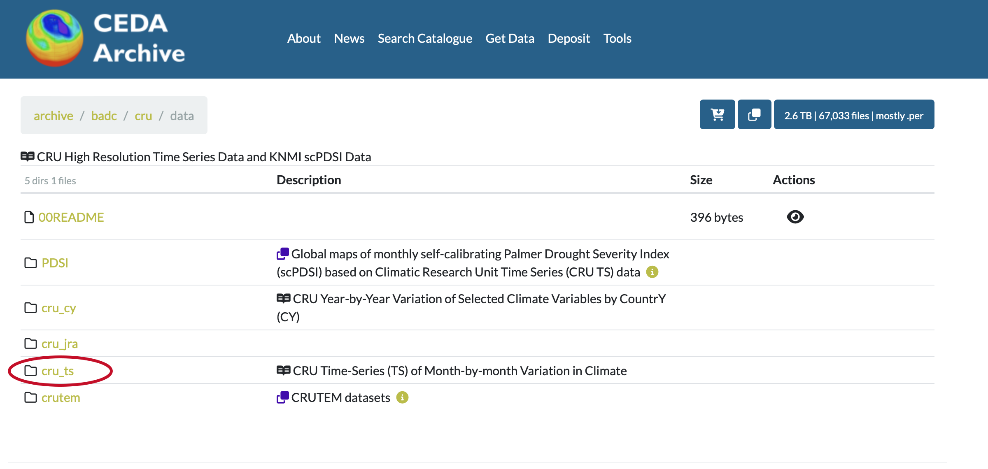Click the CEDA Archive globe logo
The width and height of the screenshot is (988, 469).
click(x=54, y=38)
